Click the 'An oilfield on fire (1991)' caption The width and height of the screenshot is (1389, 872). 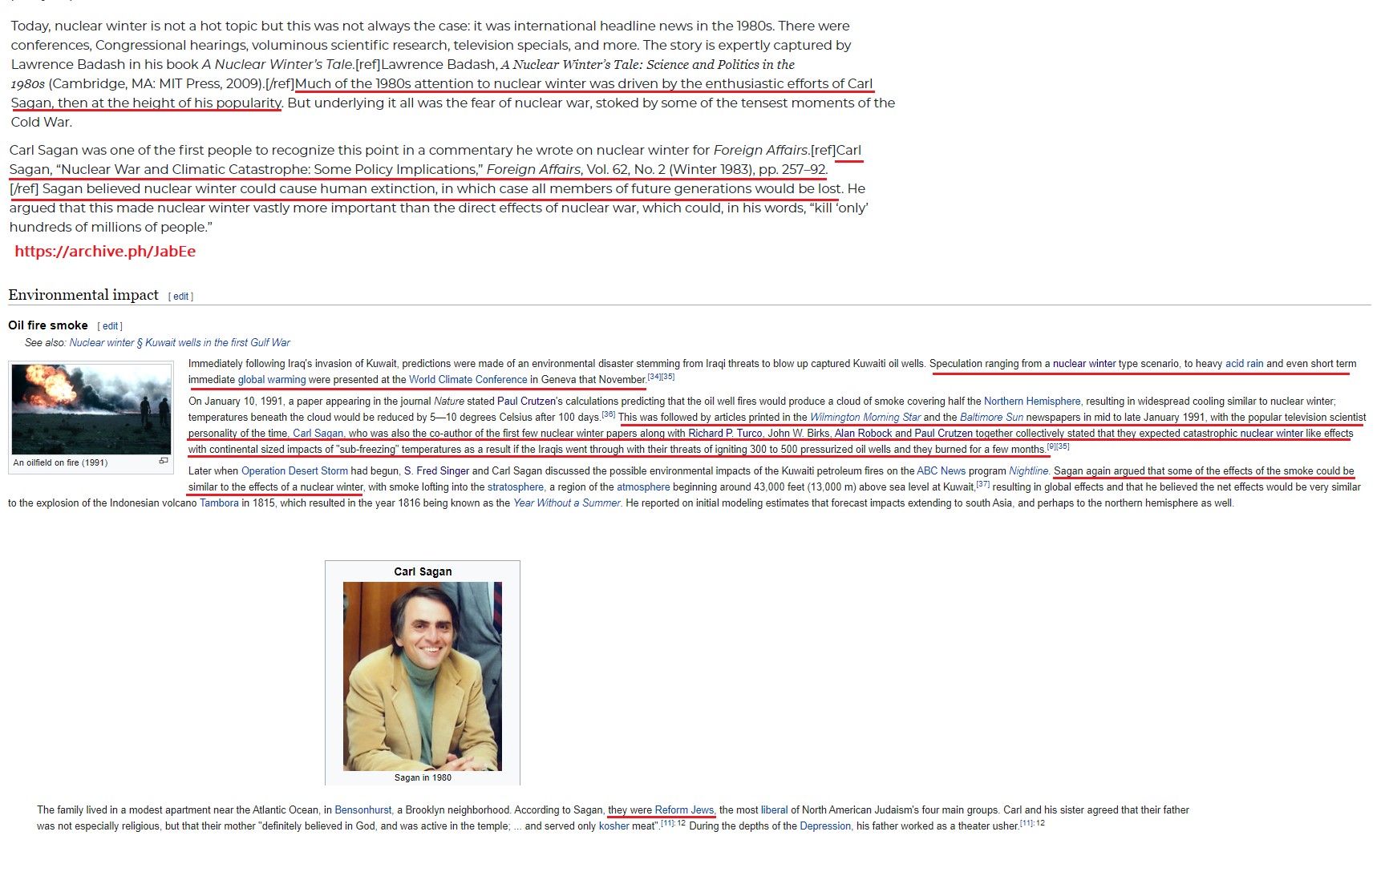pyautogui.click(x=60, y=462)
